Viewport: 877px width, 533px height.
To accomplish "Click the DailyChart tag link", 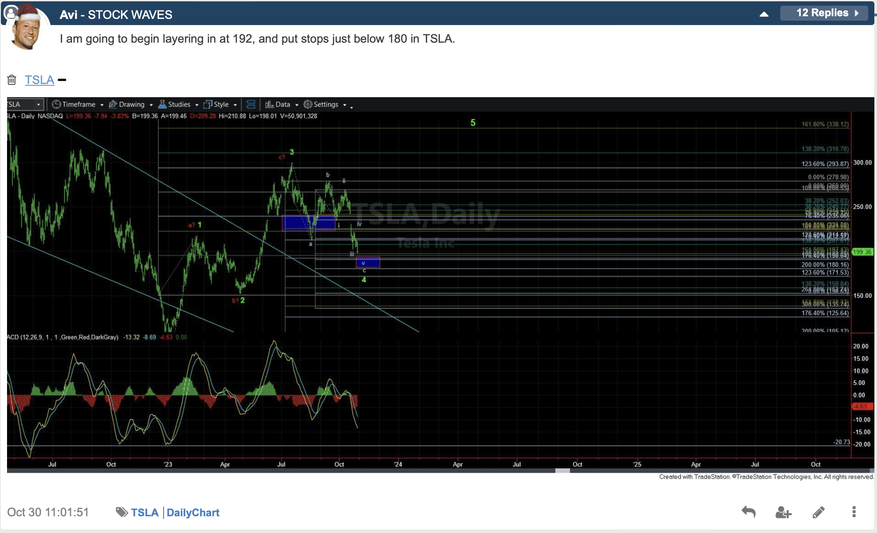I will [193, 512].
